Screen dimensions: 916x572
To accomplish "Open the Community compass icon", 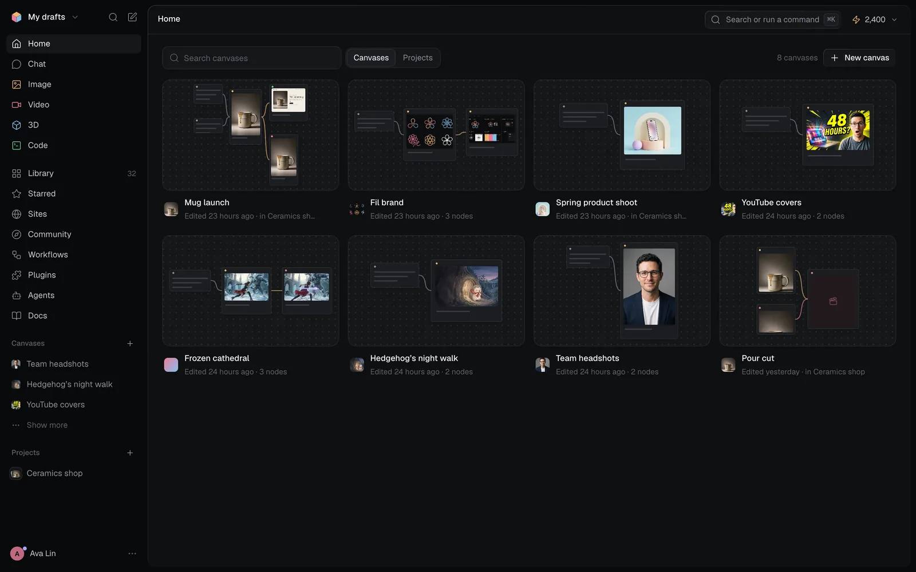I will point(17,235).
